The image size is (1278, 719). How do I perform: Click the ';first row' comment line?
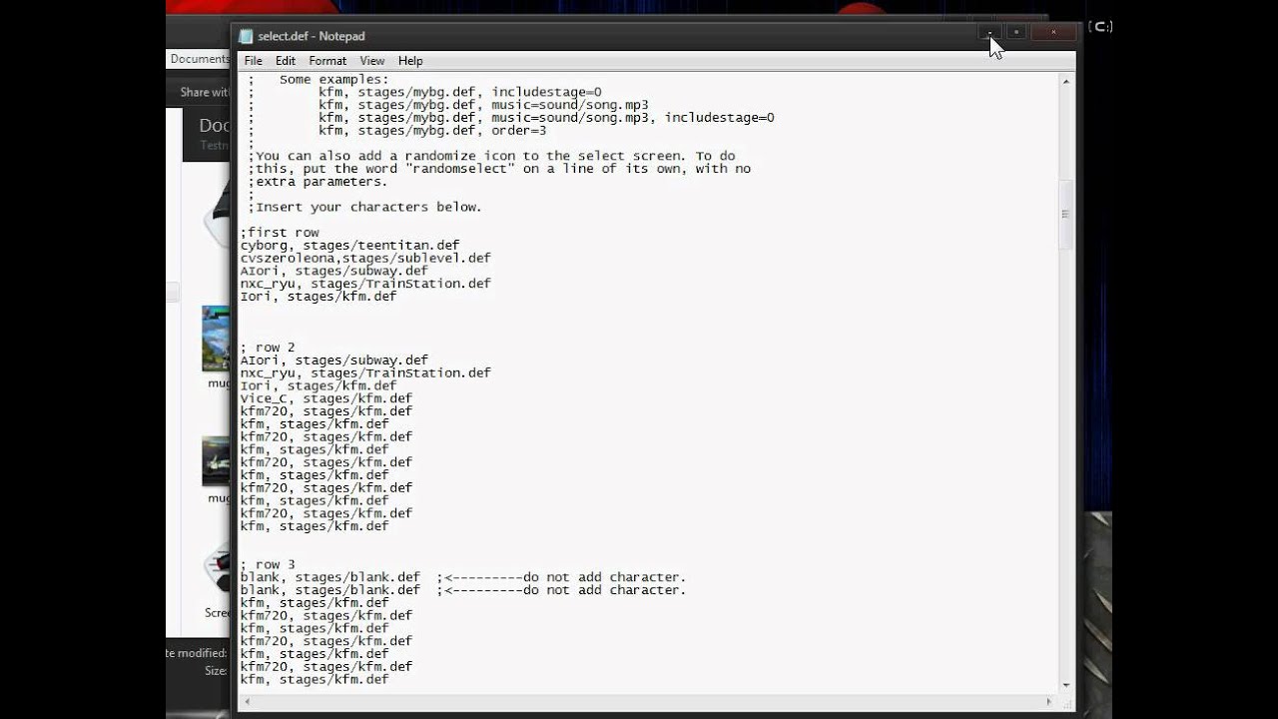[280, 233]
